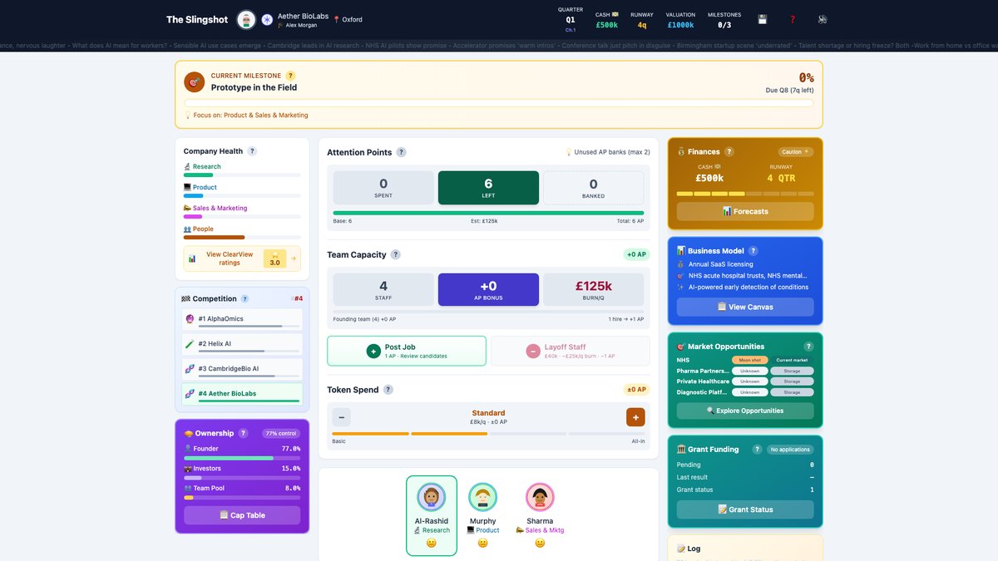998x561 pixels.
Task: Select Sharma Sales & Mktg avatar
Action: (540, 497)
